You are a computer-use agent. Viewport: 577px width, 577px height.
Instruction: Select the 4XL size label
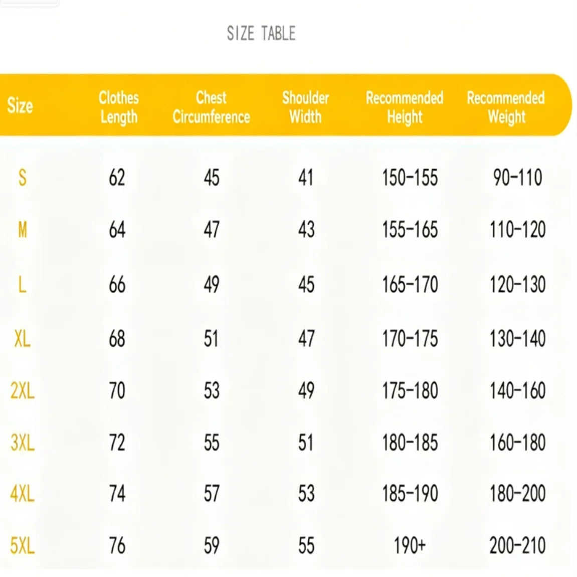coord(23,493)
